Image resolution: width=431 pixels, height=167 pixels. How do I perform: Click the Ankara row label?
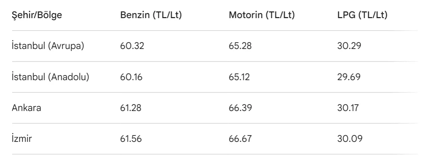pyautogui.click(x=27, y=108)
